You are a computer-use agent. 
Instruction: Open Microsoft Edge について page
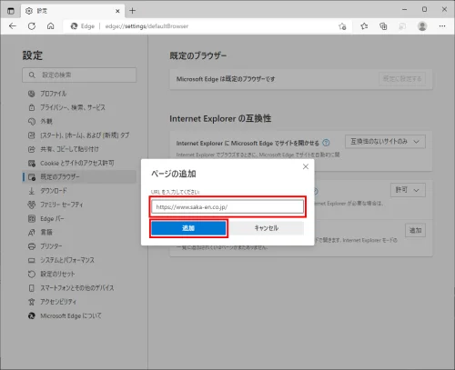pos(79,315)
